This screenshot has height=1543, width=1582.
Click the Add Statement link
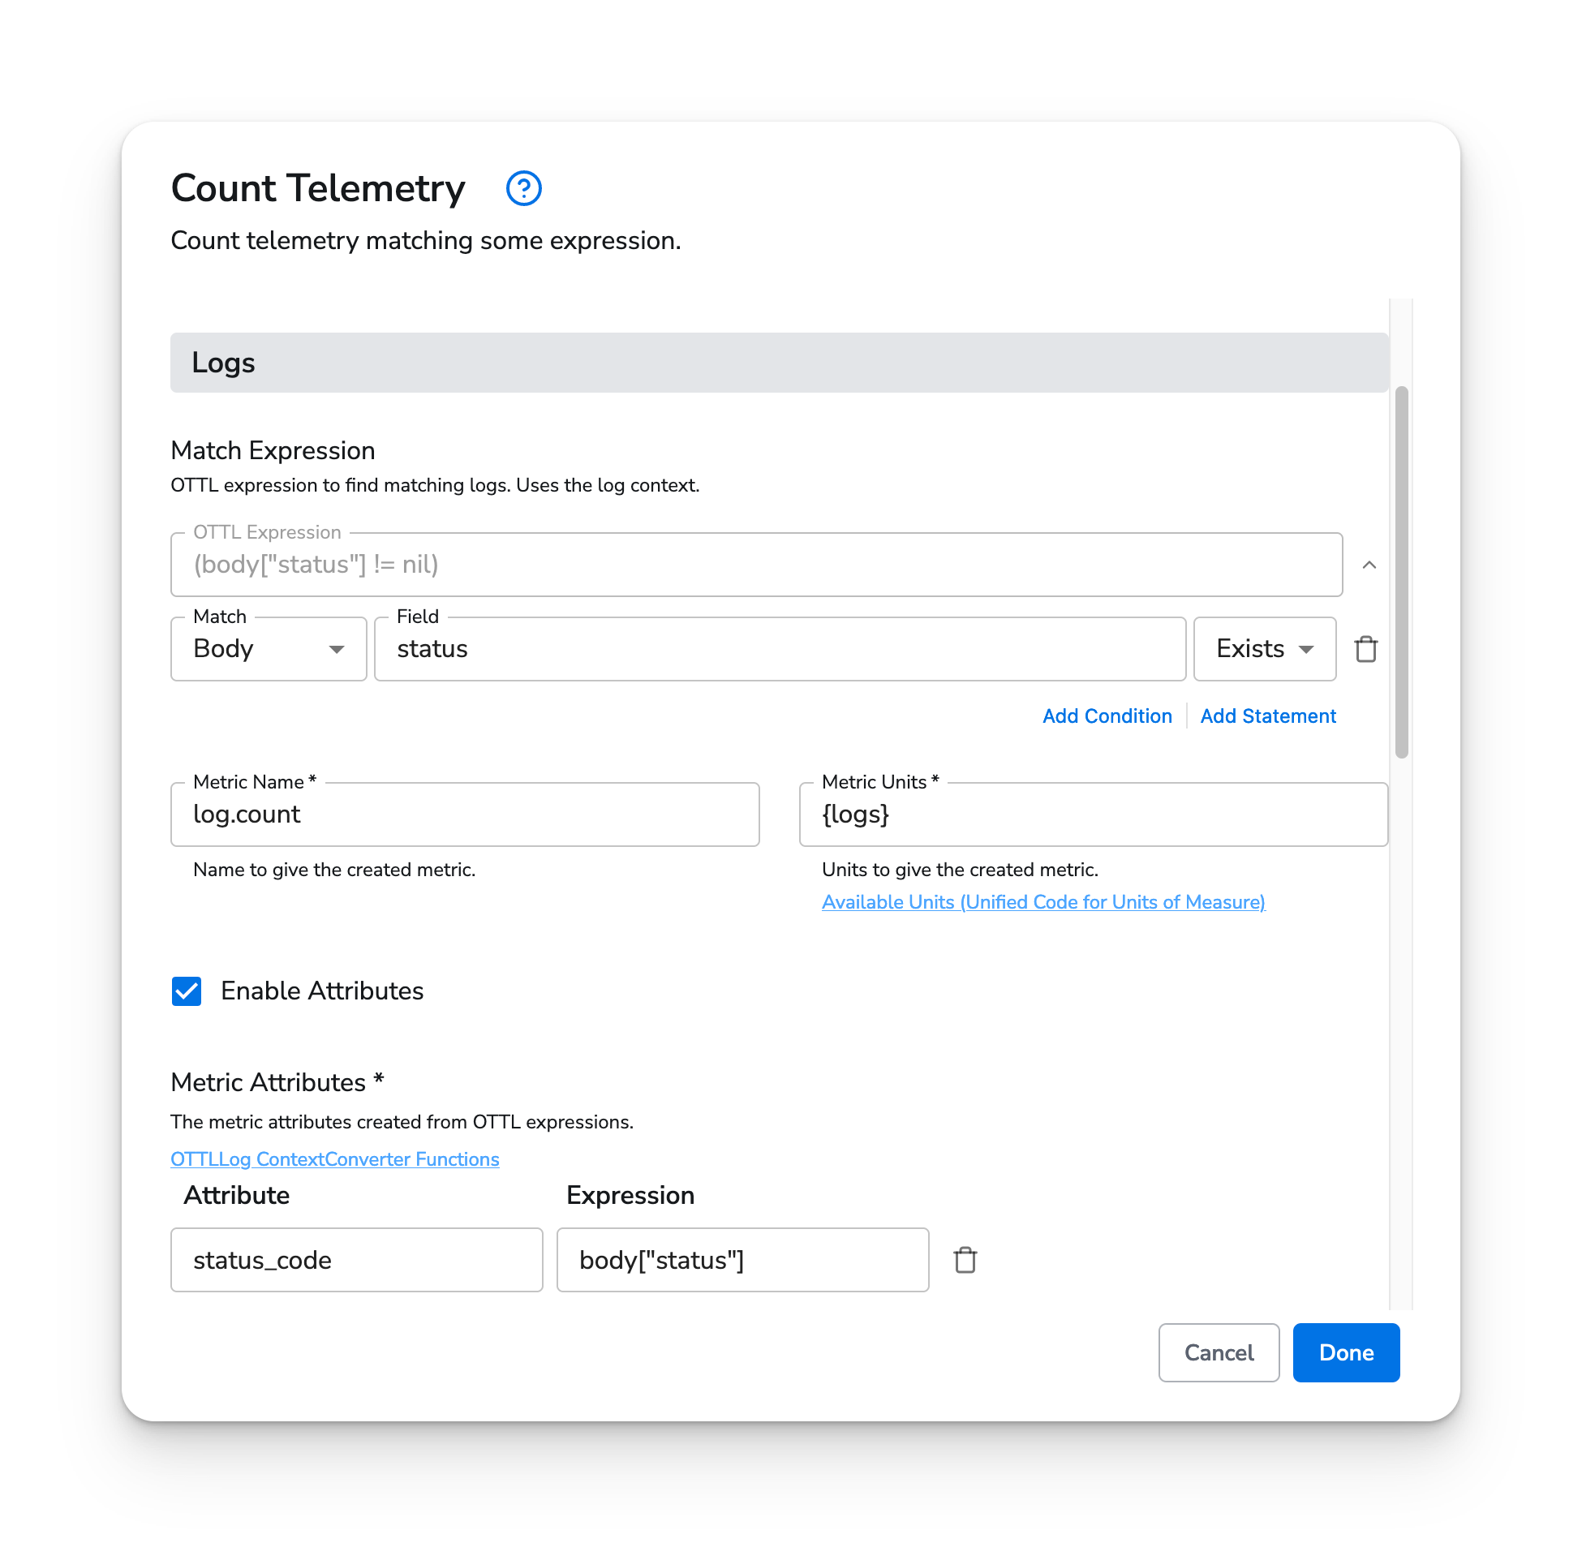coord(1268,715)
